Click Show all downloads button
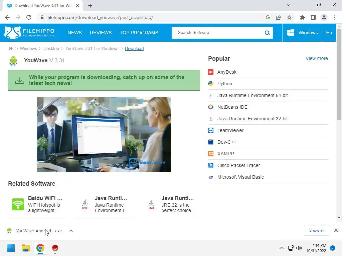342x256 pixels. click(317, 230)
